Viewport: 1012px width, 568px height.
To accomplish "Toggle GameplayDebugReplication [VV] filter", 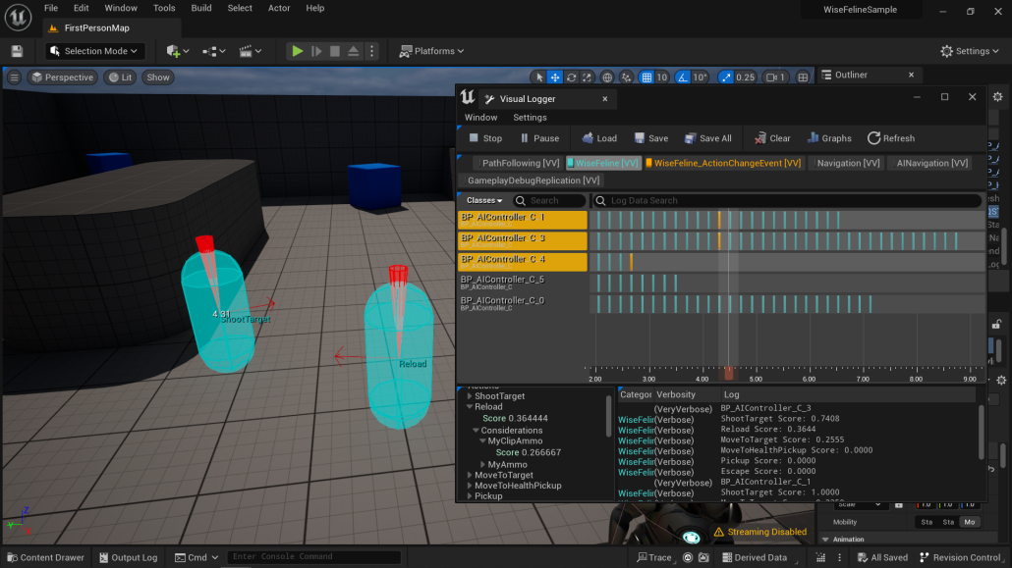I will [x=531, y=181].
